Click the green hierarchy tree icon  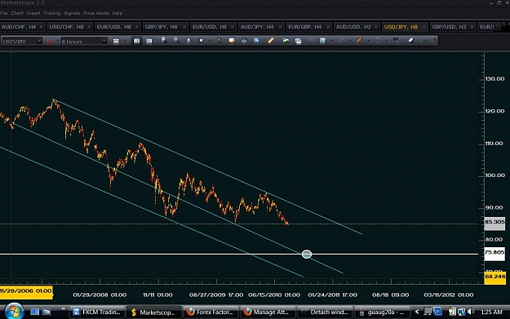(425, 41)
